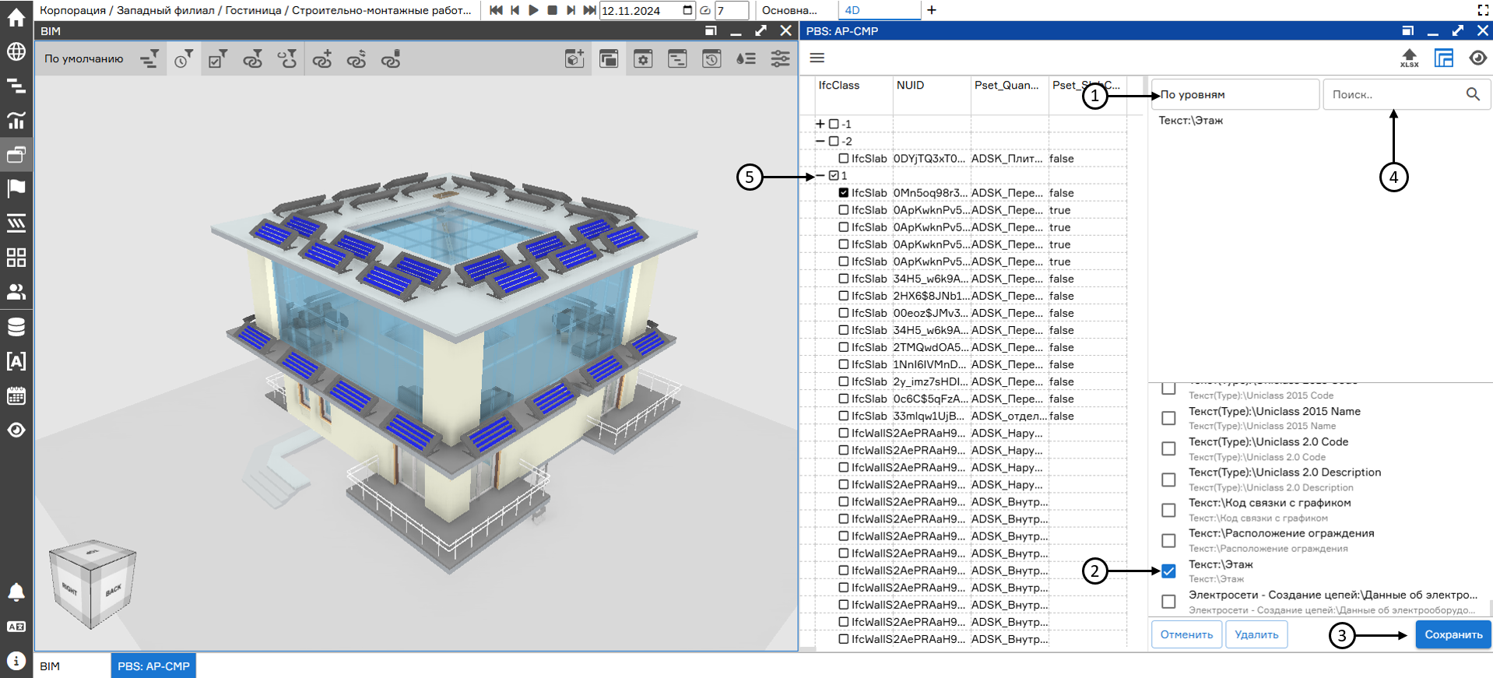Open the database icon in sidebar
Screen dimensions: 1493x678
tap(16, 326)
